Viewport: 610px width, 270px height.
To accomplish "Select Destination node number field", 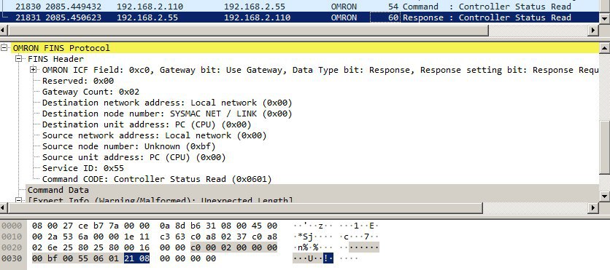I will (x=167, y=114).
